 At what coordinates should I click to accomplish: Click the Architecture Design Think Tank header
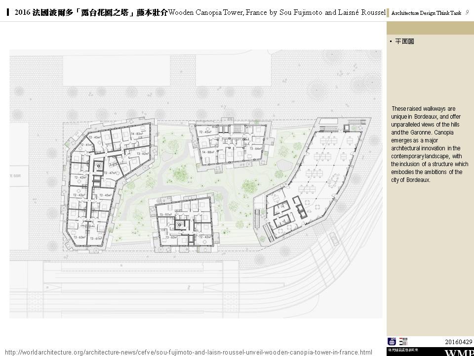point(426,12)
